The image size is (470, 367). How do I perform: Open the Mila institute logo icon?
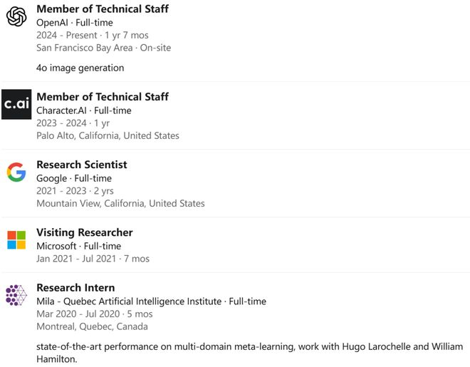click(16, 295)
